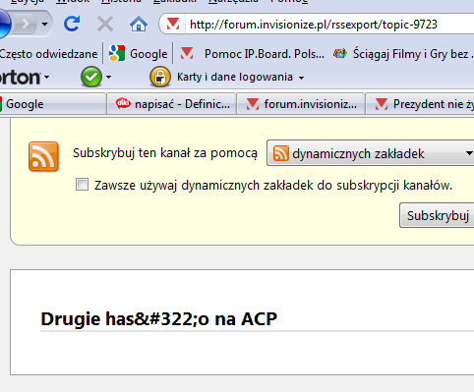Open the Ściągaj Filmy i Gry bookmark
Viewport: 474px width, 392px height.
point(403,54)
